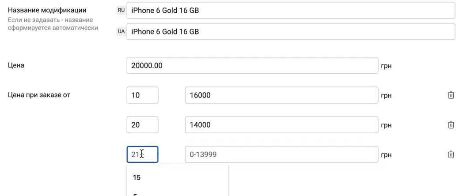
Task: Delete the 10-unit price tier row
Action: (x=451, y=95)
